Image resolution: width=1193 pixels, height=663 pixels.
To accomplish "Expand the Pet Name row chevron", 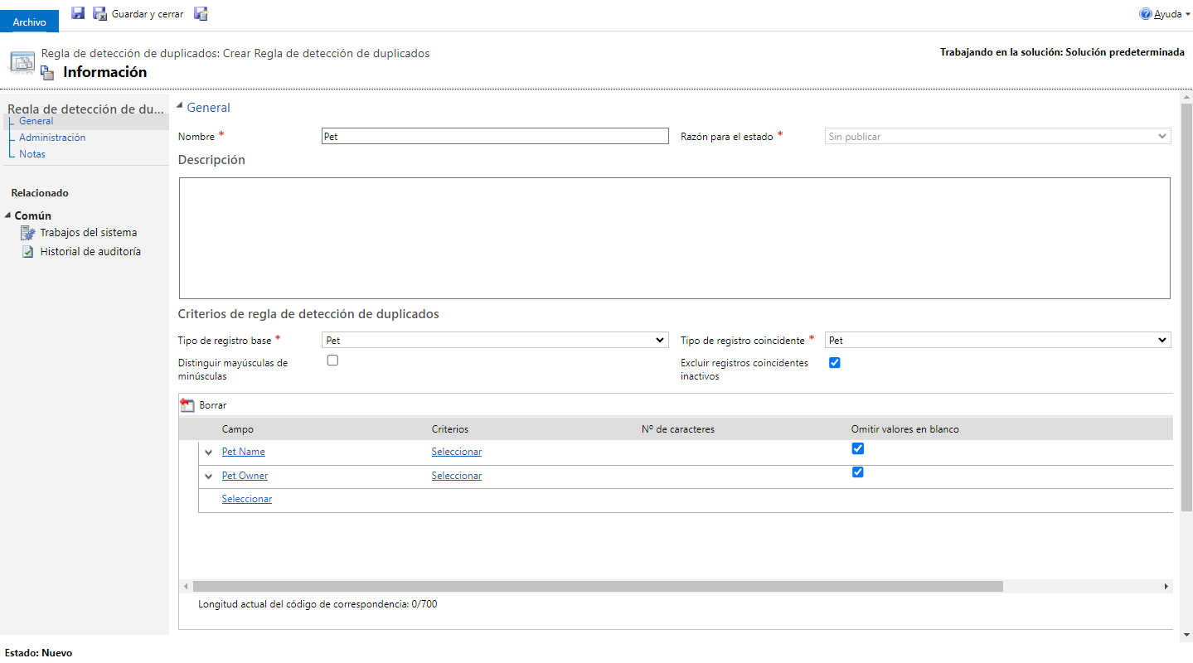I will [x=209, y=452].
